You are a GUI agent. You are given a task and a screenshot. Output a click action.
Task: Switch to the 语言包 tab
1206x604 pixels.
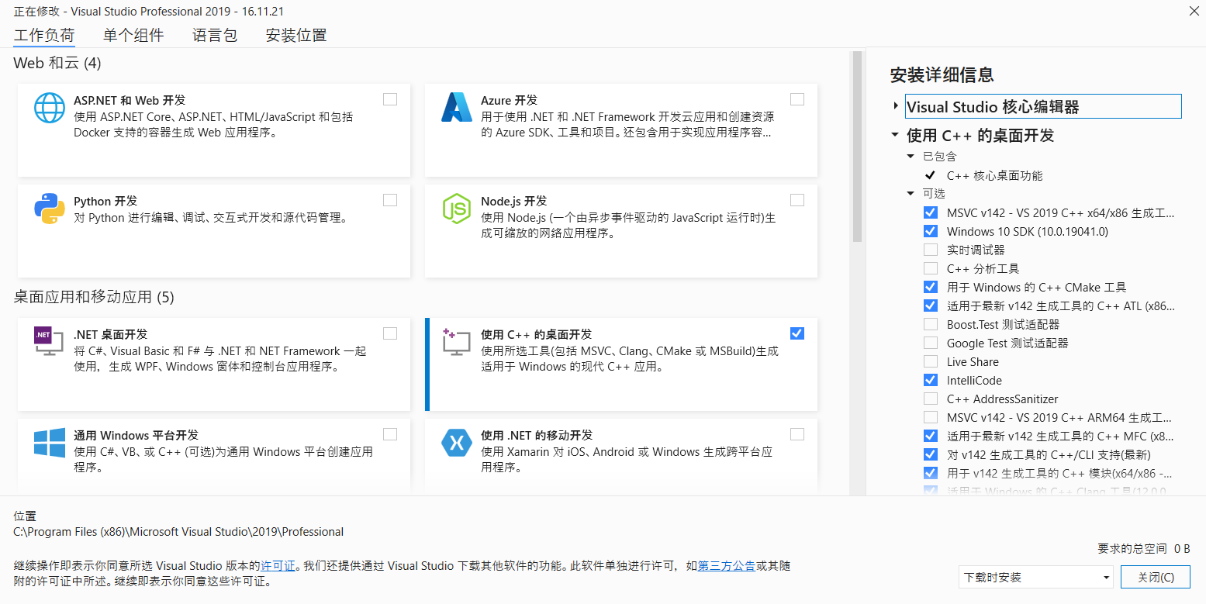(215, 36)
